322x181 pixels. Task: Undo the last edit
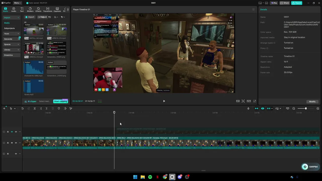click(22, 108)
